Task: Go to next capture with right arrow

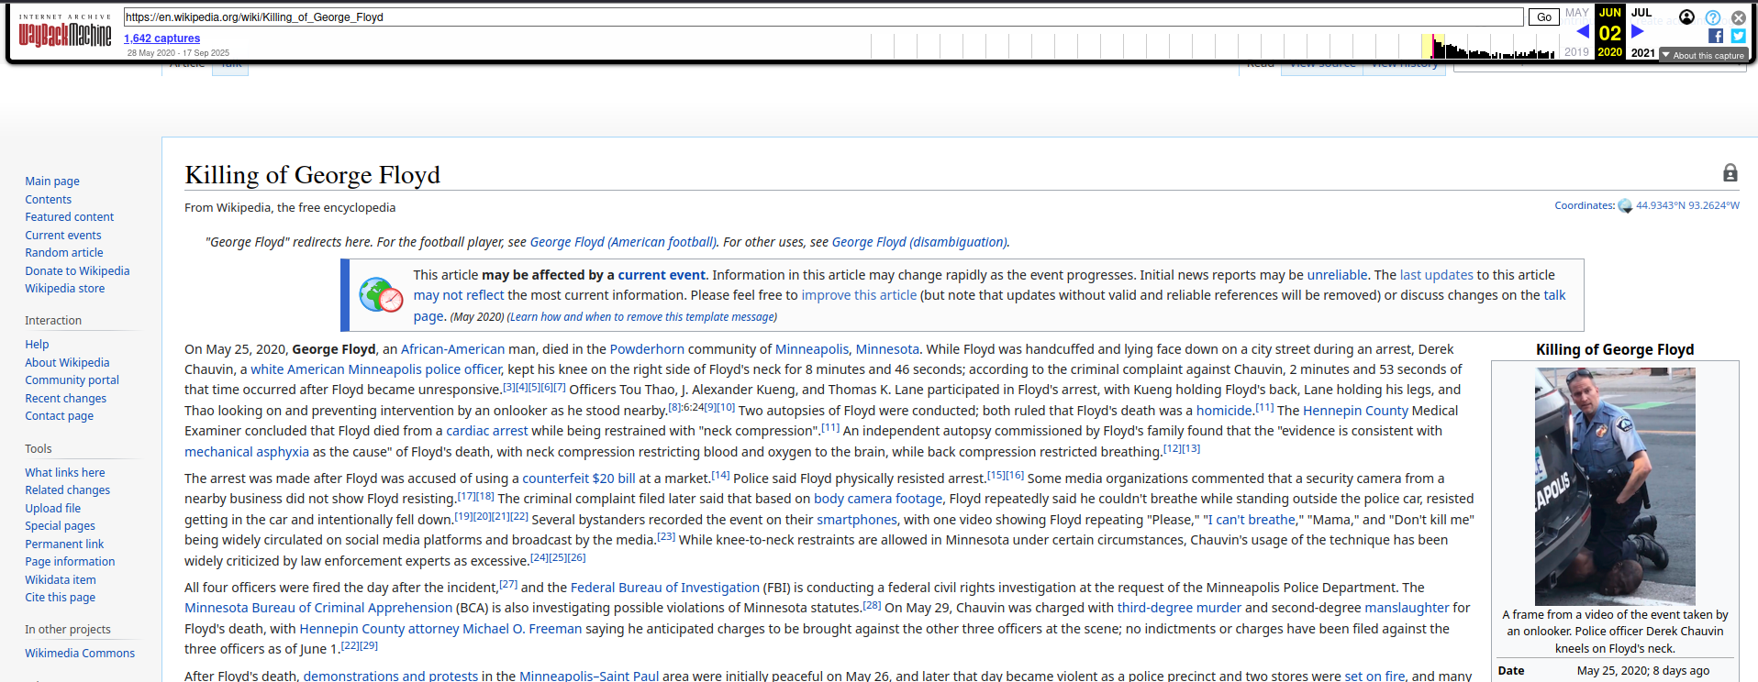Action: [x=1638, y=32]
